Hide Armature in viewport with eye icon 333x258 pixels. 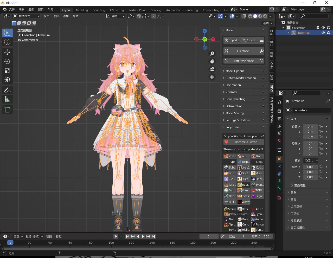coord(323,33)
